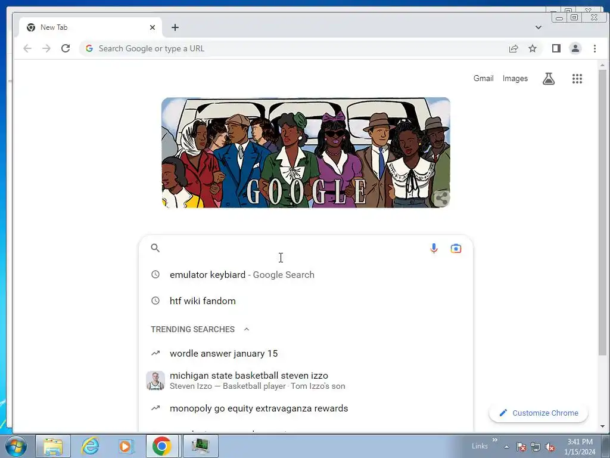Open a new tab with plus button
Viewport: 610px width, 458px height.
pyautogui.click(x=175, y=27)
